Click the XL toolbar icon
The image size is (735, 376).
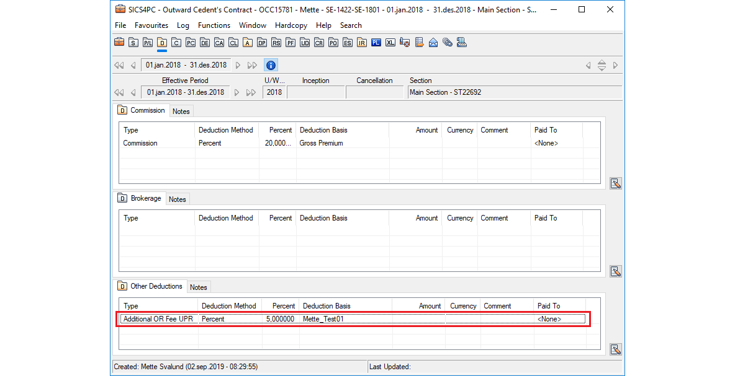(390, 43)
